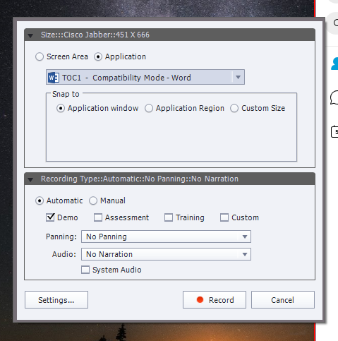Viewport: 338px width, 341px height.
Task: Open the Settings dialog
Action: [x=56, y=300]
